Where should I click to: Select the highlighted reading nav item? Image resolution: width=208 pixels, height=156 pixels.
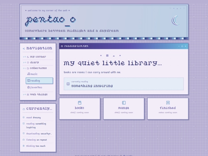click(x=39, y=81)
